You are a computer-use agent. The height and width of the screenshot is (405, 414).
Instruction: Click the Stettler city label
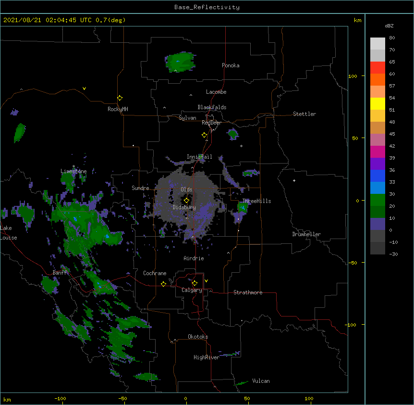tap(304, 114)
